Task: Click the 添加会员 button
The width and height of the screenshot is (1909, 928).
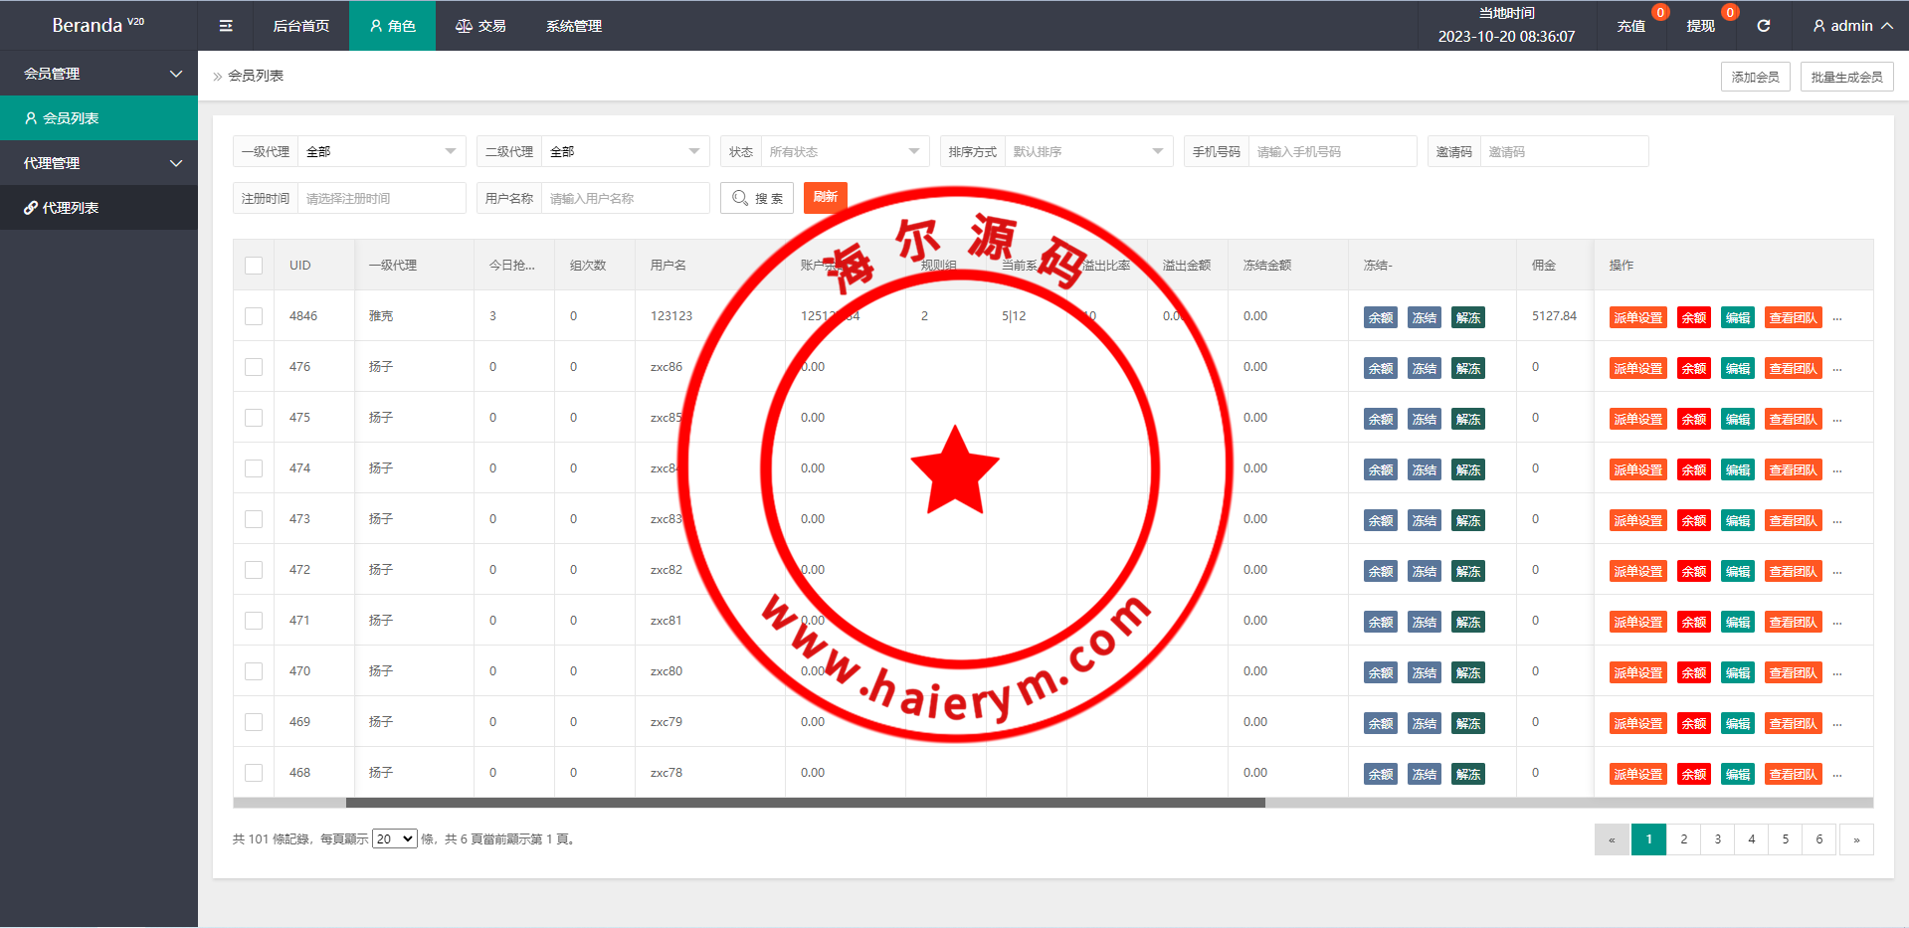Action: tap(1755, 77)
